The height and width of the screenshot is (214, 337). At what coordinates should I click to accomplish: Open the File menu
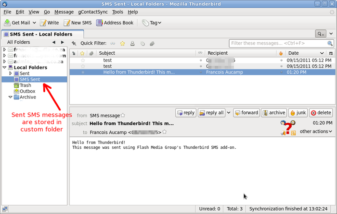click(x=7, y=12)
